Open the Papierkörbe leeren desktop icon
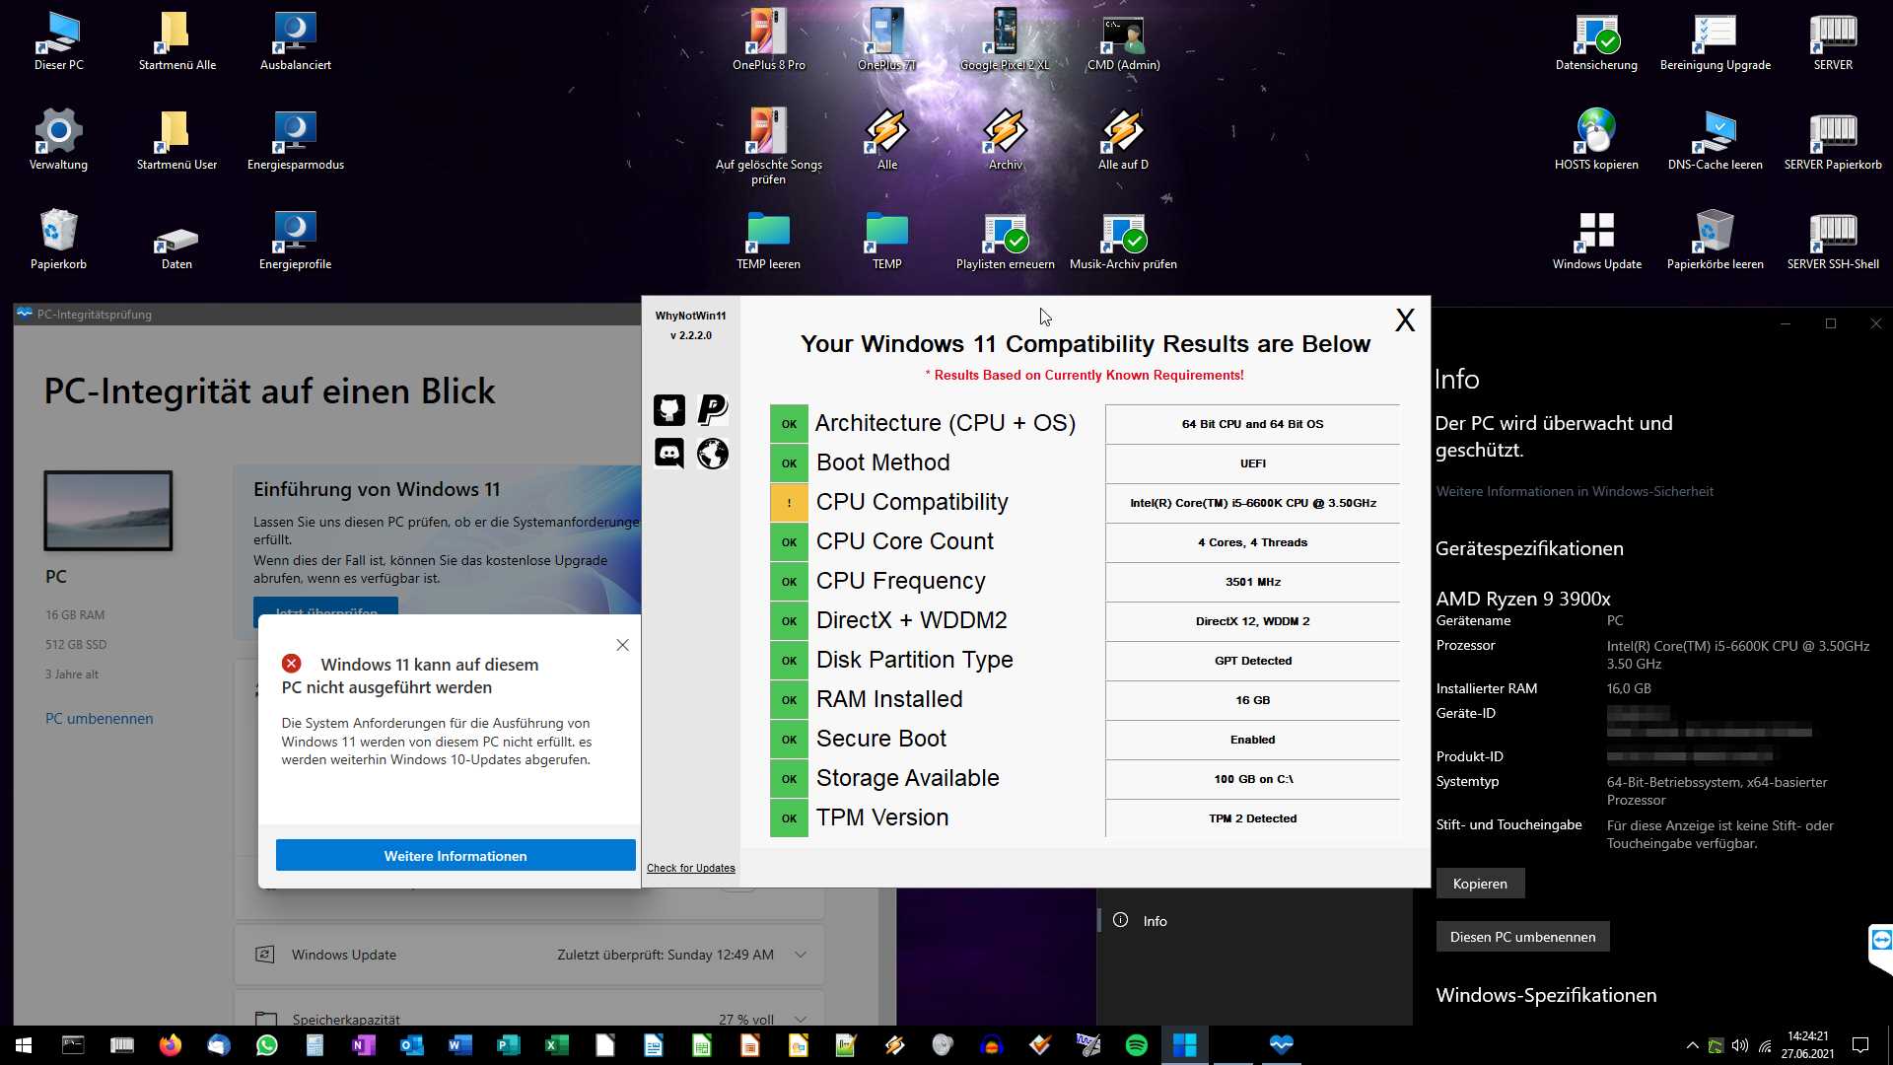Image resolution: width=1893 pixels, height=1065 pixels. pos(1716,240)
